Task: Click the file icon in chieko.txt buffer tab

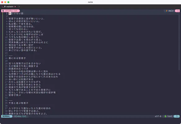Action: click(x=3, y=11)
